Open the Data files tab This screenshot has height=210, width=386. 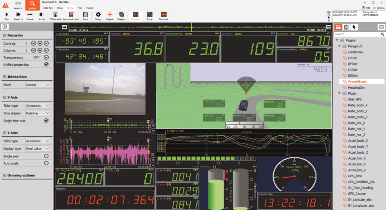[x=48, y=8]
